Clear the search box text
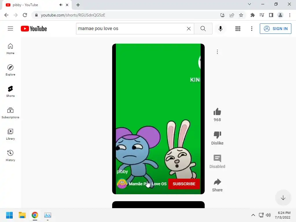 tap(188, 29)
